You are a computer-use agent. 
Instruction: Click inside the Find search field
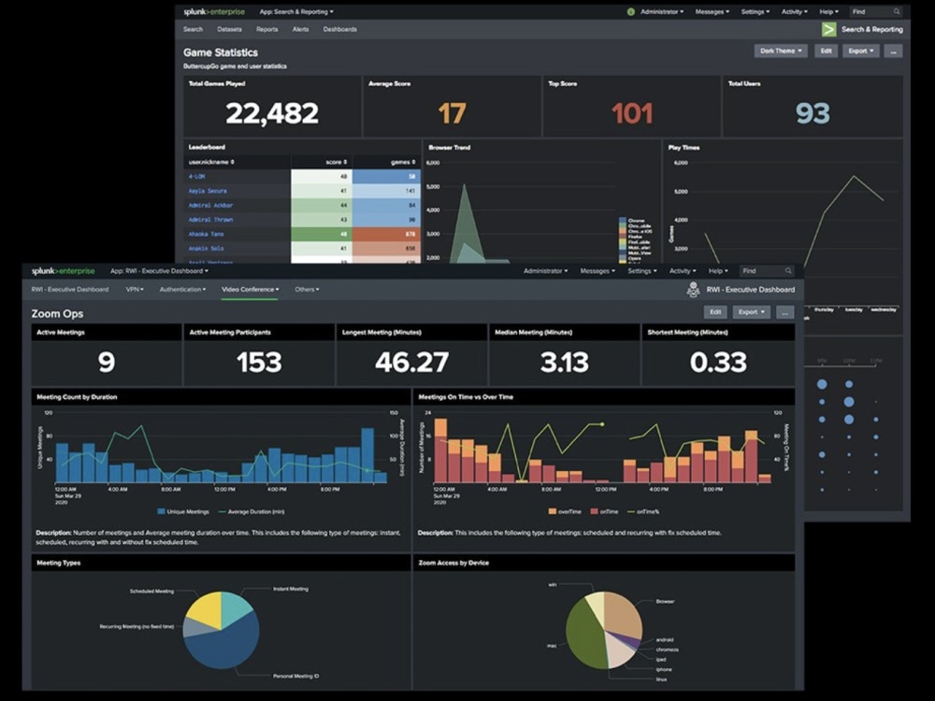870,12
